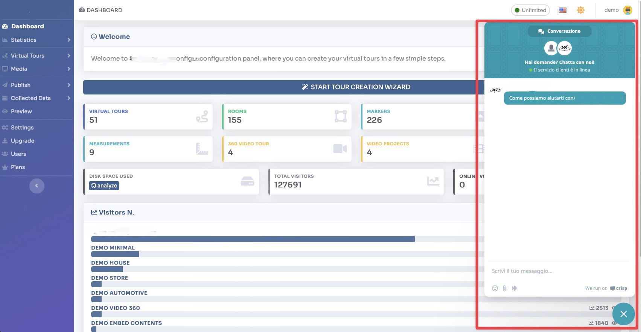Click the Unlimited plan badge
Screen dimensions: 641x332
click(530, 10)
